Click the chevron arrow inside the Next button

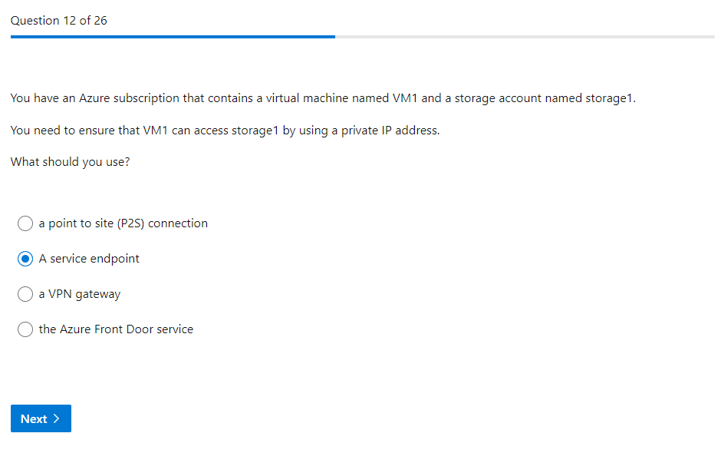pyautogui.click(x=57, y=418)
